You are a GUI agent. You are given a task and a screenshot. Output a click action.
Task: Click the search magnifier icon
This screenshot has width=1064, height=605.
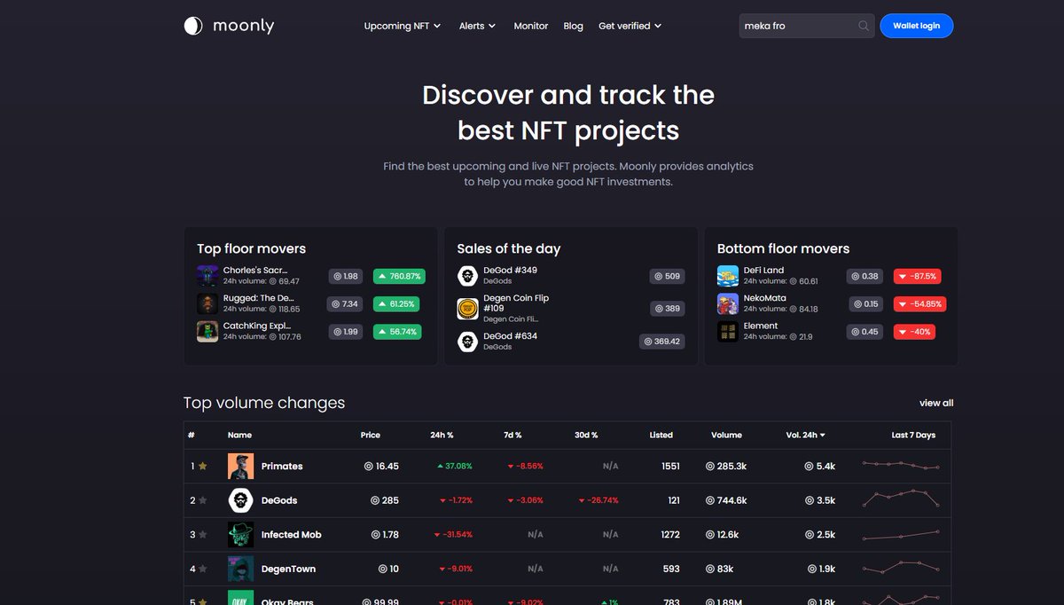(x=864, y=26)
